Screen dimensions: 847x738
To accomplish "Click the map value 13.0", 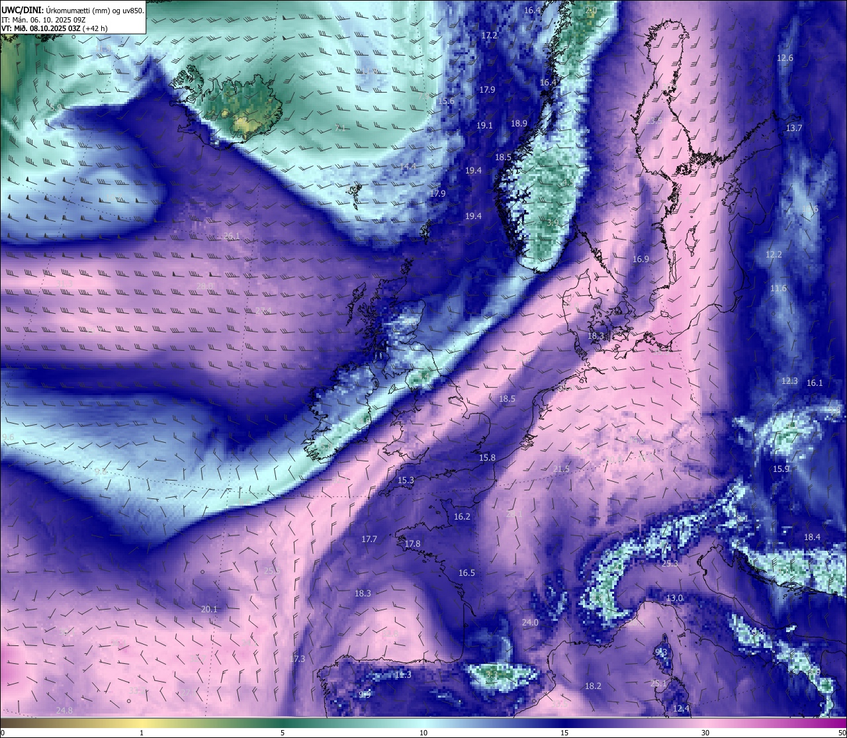I will pos(674,598).
